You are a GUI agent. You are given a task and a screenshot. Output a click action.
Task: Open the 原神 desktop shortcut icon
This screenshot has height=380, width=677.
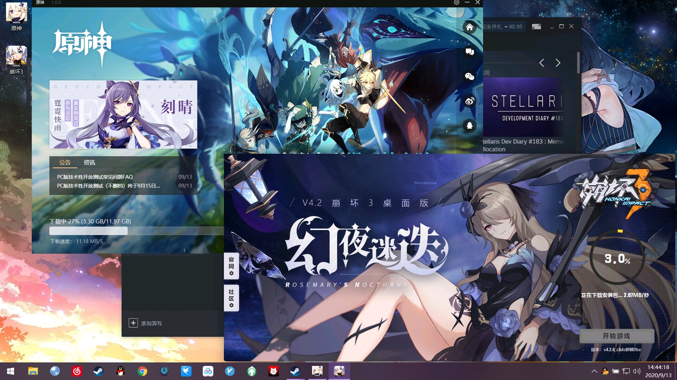pos(16,17)
